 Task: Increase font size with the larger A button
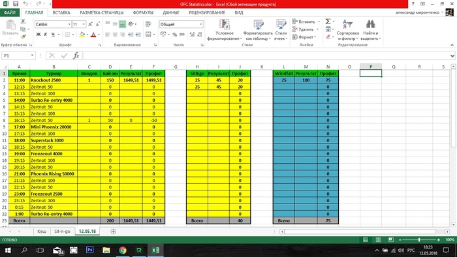[90, 24]
